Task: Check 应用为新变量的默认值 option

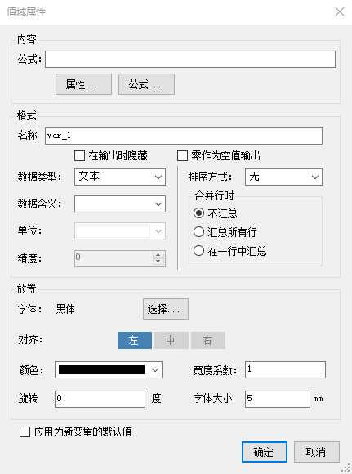Action: (x=25, y=432)
